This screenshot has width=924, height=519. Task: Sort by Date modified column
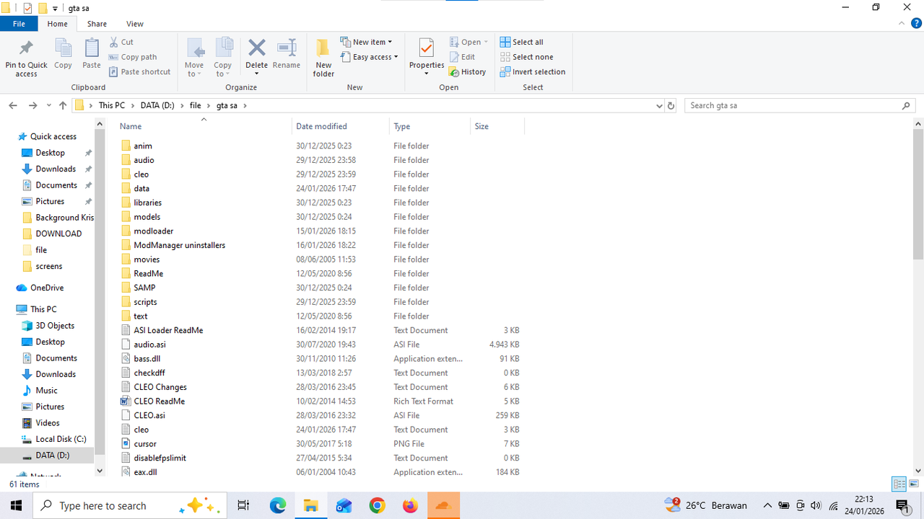click(341, 126)
